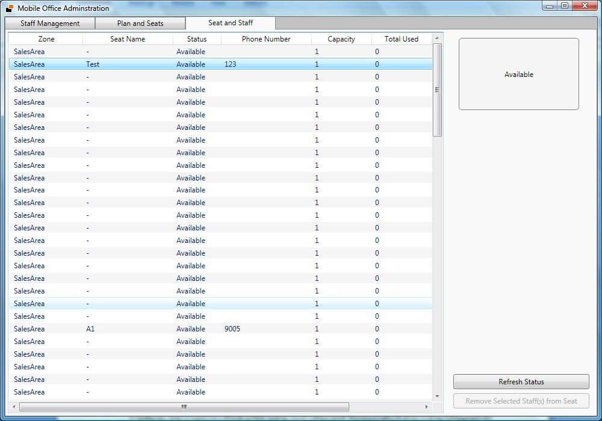602x421 pixels.
Task: Click the Status column header
Action: pyautogui.click(x=197, y=39)
